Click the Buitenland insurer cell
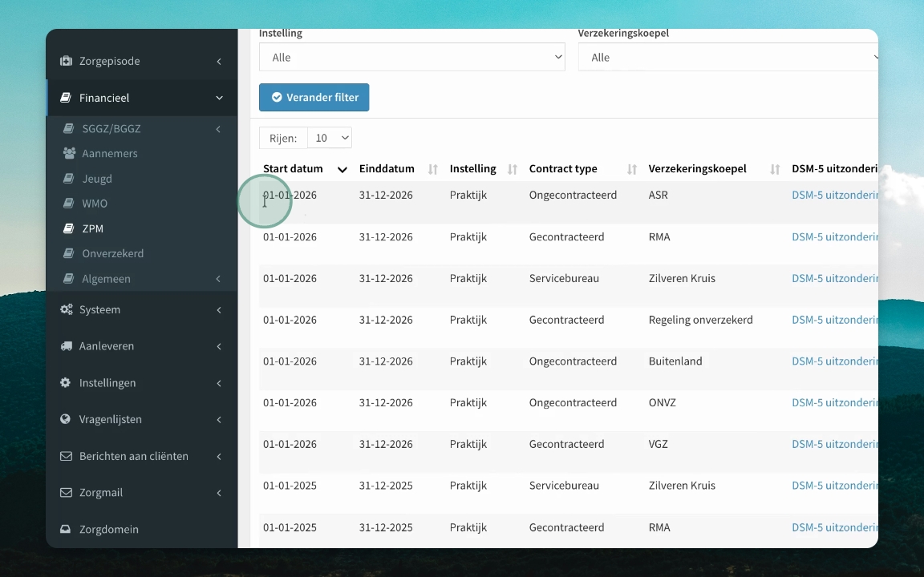The height and width of the screenshot is (577, 924). [x=675, y=361]
